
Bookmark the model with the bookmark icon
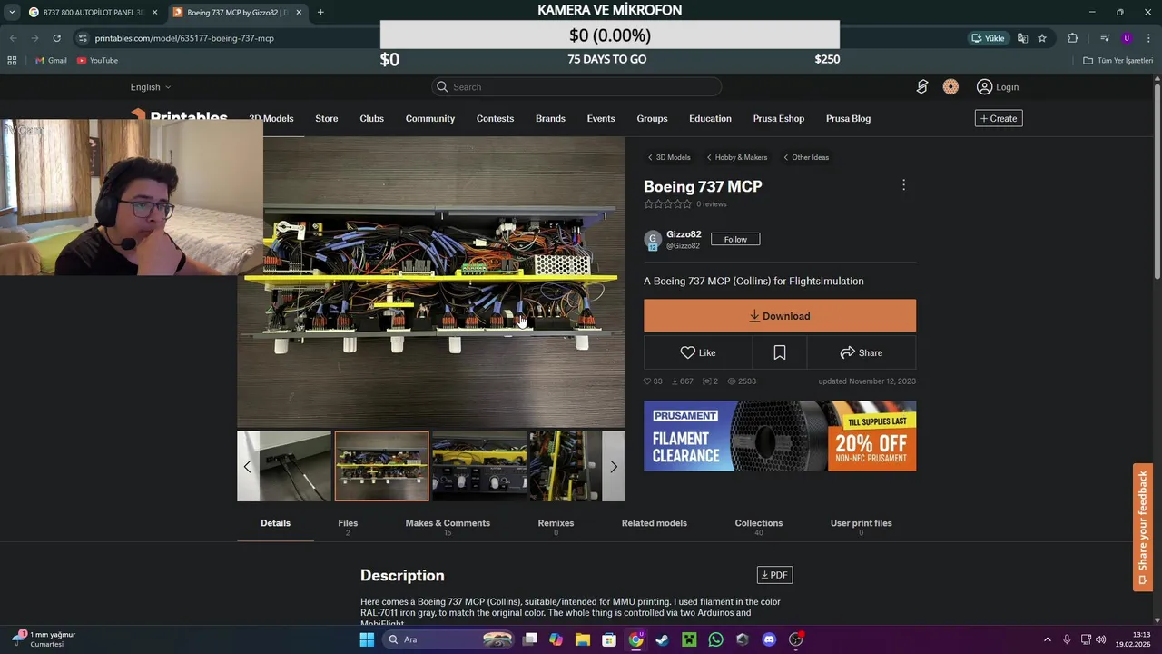(x=780, y=352)
